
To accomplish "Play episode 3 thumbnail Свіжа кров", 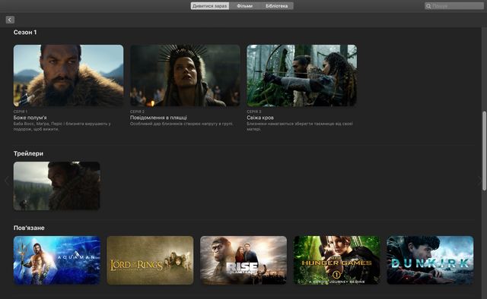I will [x=301, y=76].
